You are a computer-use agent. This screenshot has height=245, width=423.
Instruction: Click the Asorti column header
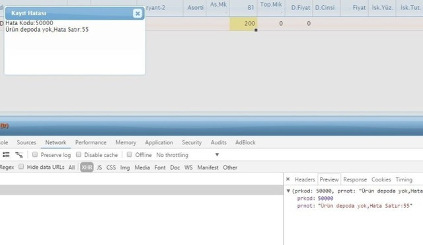click(x=195, y=7)
